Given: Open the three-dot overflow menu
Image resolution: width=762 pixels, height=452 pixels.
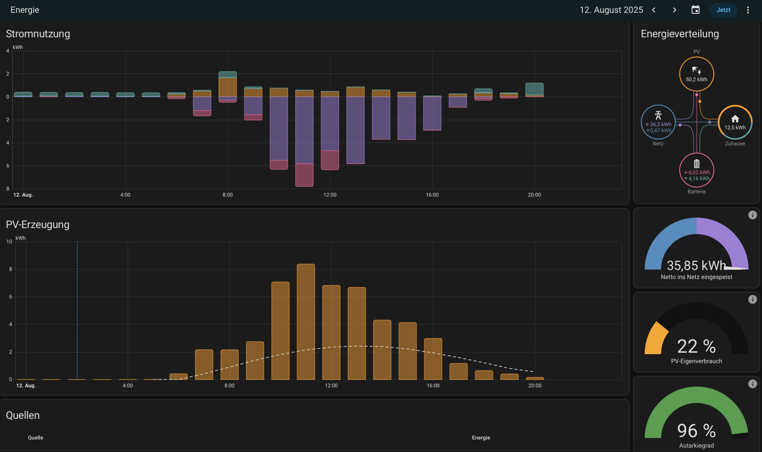Looking at the screenshot, I should pyautogui.click(x=748, y=10).
